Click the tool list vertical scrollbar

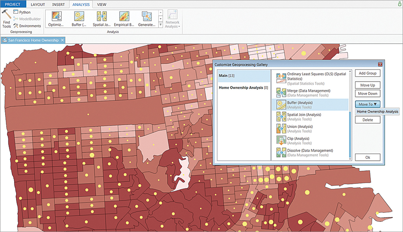[350, 133]
